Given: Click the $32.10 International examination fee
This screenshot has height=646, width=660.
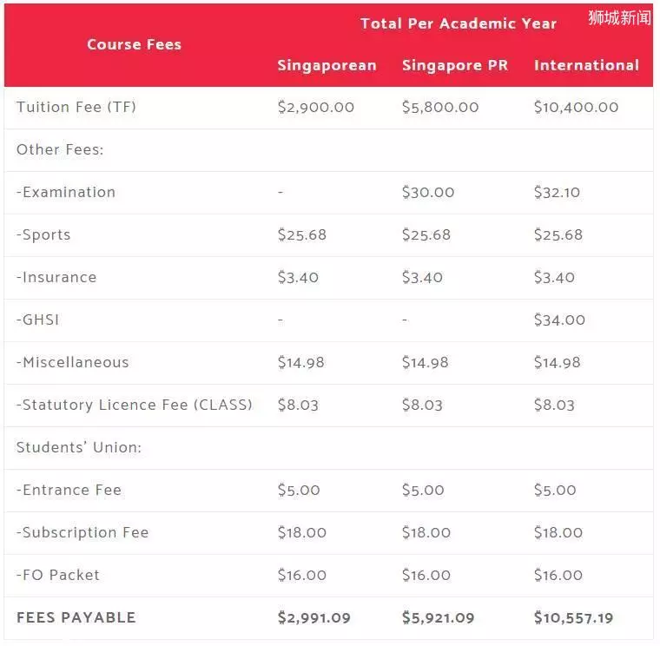Looking at the screenshot, I should tap(557, 193).
